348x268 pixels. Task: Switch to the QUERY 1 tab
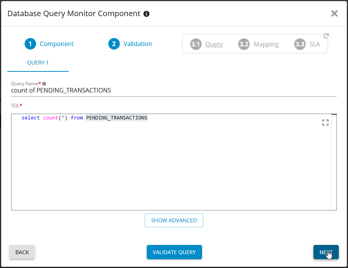point(38,63)
